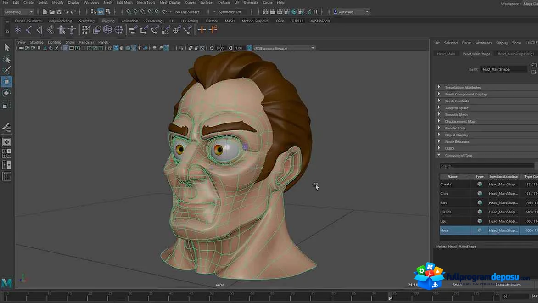Viewport: 538px width, 303px height.
Task: Open the AntWard account dropdown
Action: [x=351, y=12]
